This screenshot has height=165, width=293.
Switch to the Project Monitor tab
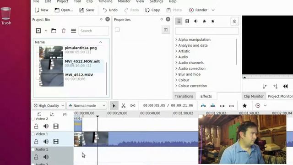[280, 96]
